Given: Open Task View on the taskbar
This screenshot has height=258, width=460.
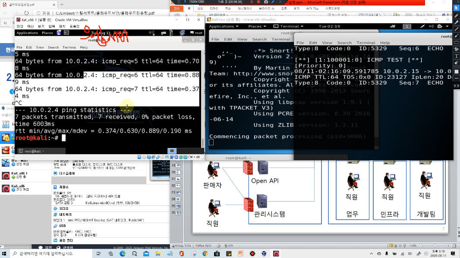Looking at the screenshot, I should tap(98, 254).
